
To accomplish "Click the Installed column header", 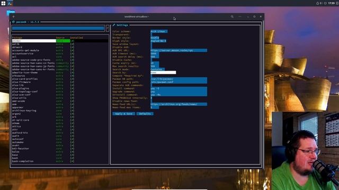I will [76, 37].
